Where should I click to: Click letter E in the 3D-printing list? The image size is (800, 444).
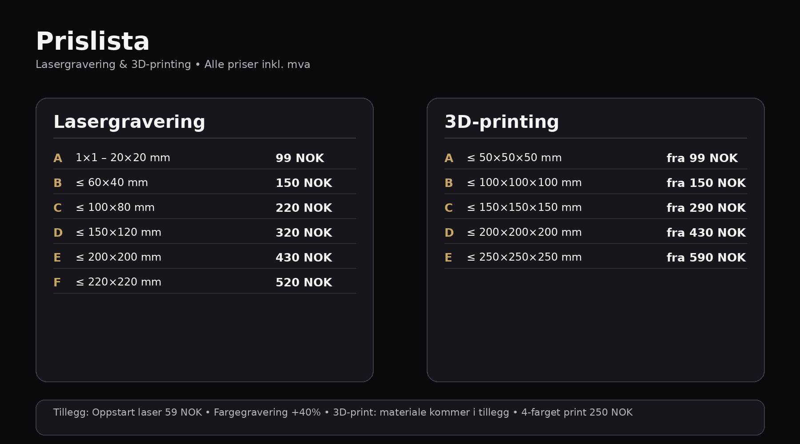(448, 258)
